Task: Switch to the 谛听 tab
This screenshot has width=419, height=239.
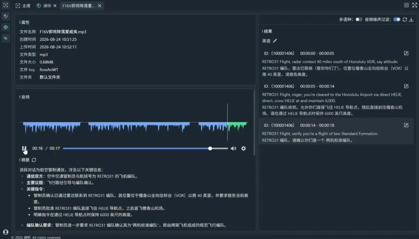Action: (x=44, y=5)
